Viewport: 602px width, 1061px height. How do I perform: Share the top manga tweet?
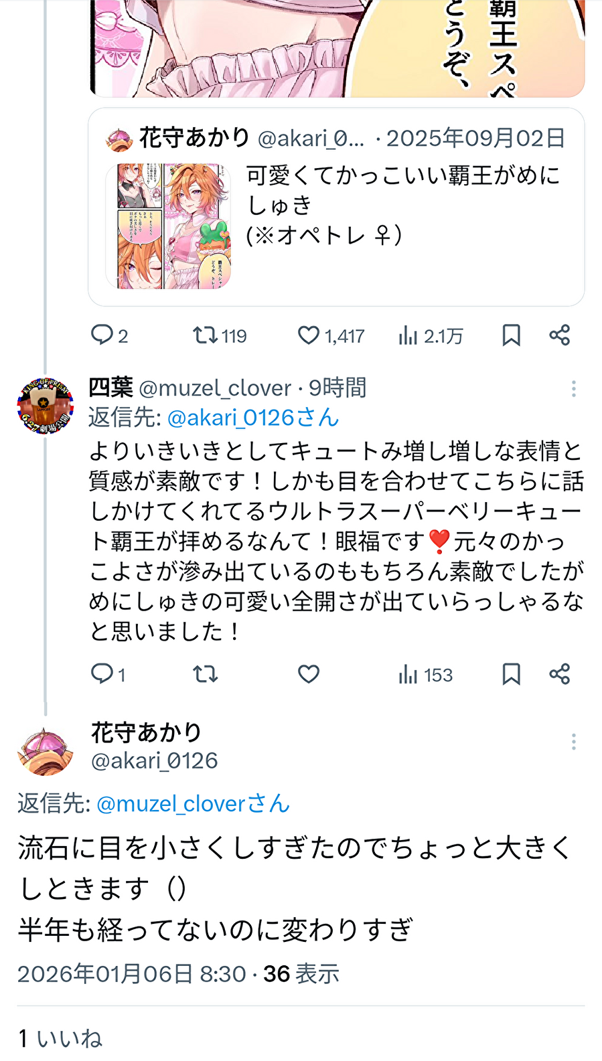click(x=559, y=335)
